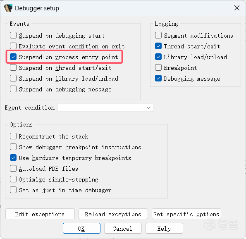Close the Debugger setup dialog
This screenshot has height=239, width=246.
(237, 8)
